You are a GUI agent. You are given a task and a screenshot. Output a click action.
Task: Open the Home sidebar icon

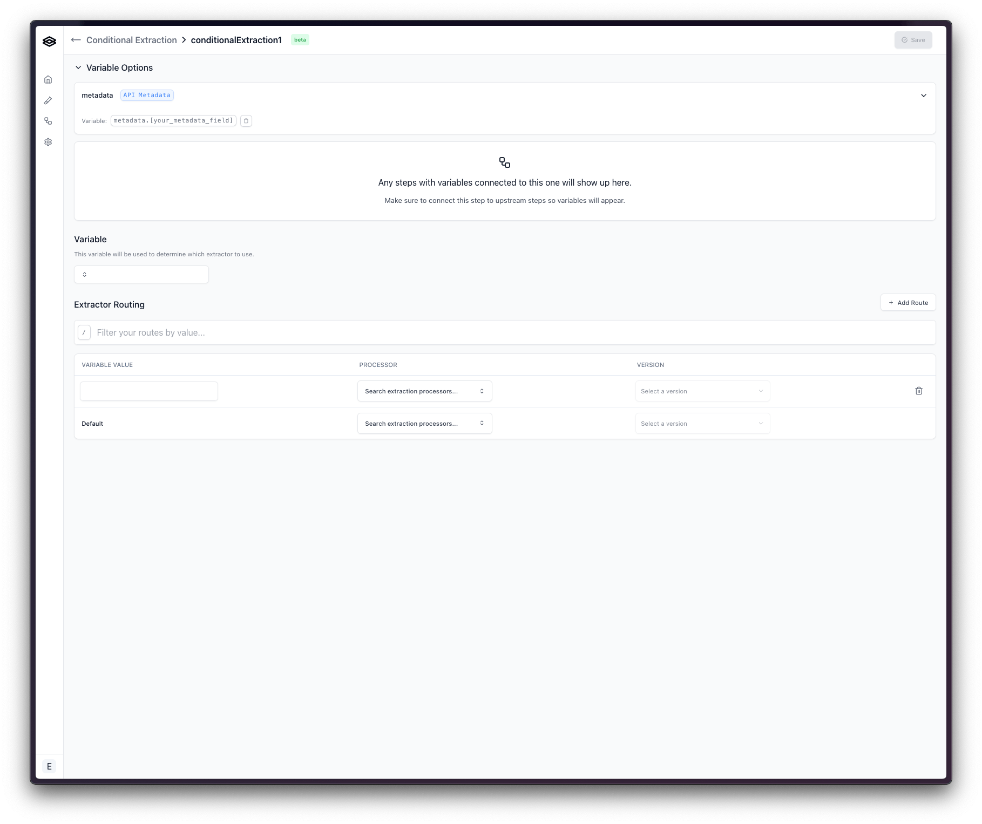(x=48, y=80)
